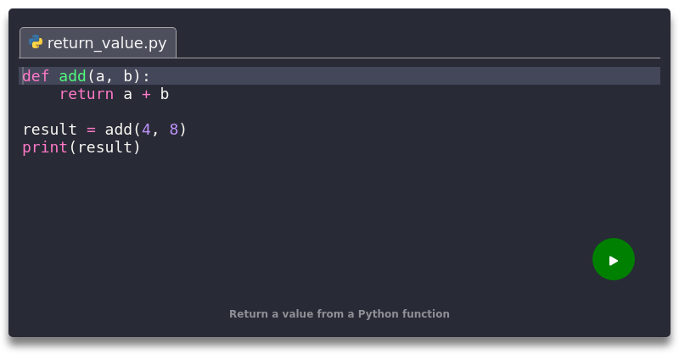
Task: Click the equals sign in the assignment
Action: [92, 130]
